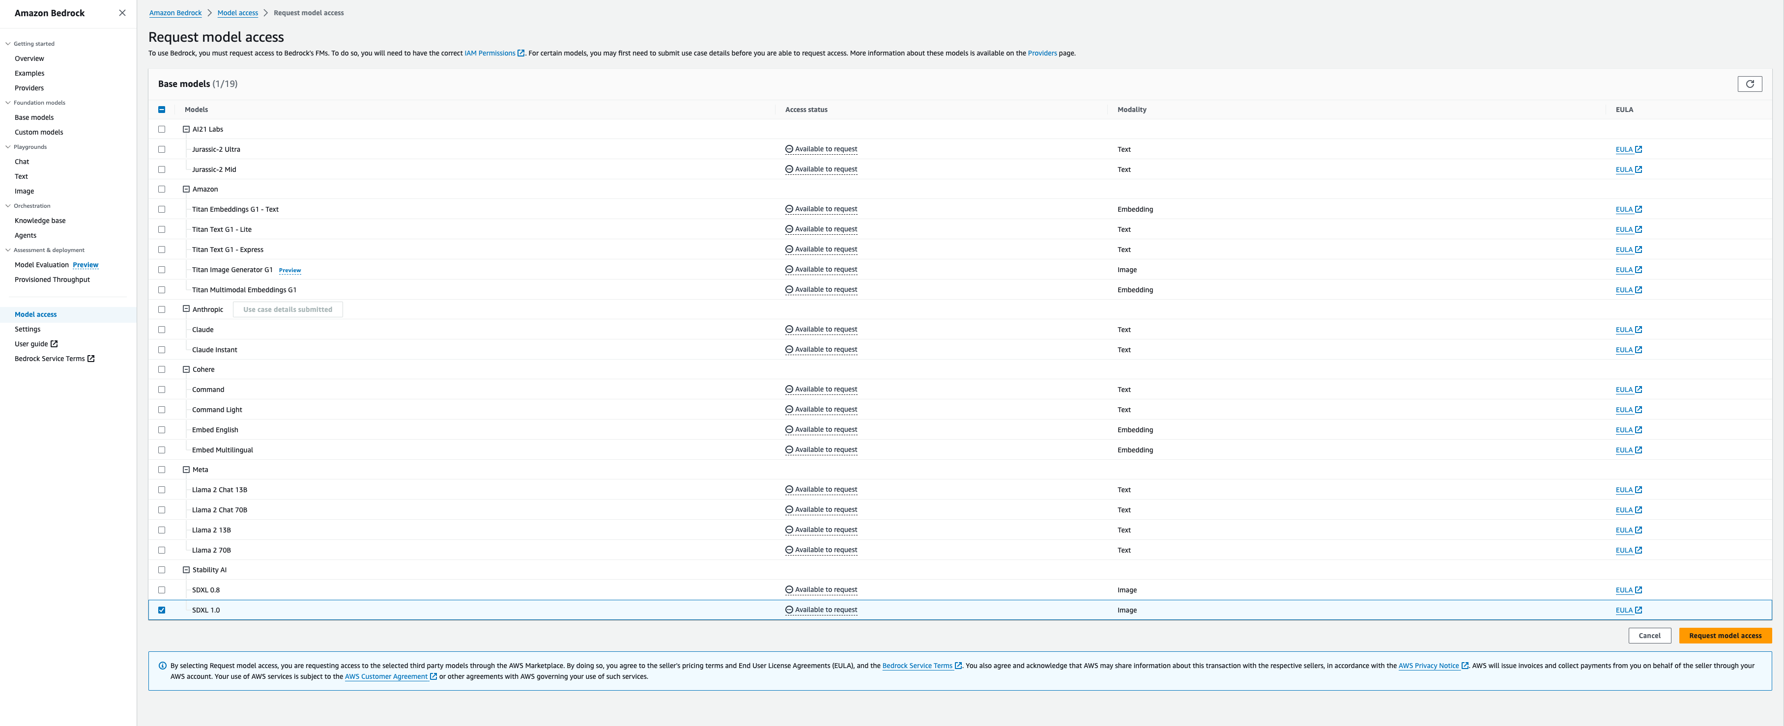Click the EULA external icon for Command Light
The width and height of the screenshot is (1784, 726).
click(x=1638, y=410)
